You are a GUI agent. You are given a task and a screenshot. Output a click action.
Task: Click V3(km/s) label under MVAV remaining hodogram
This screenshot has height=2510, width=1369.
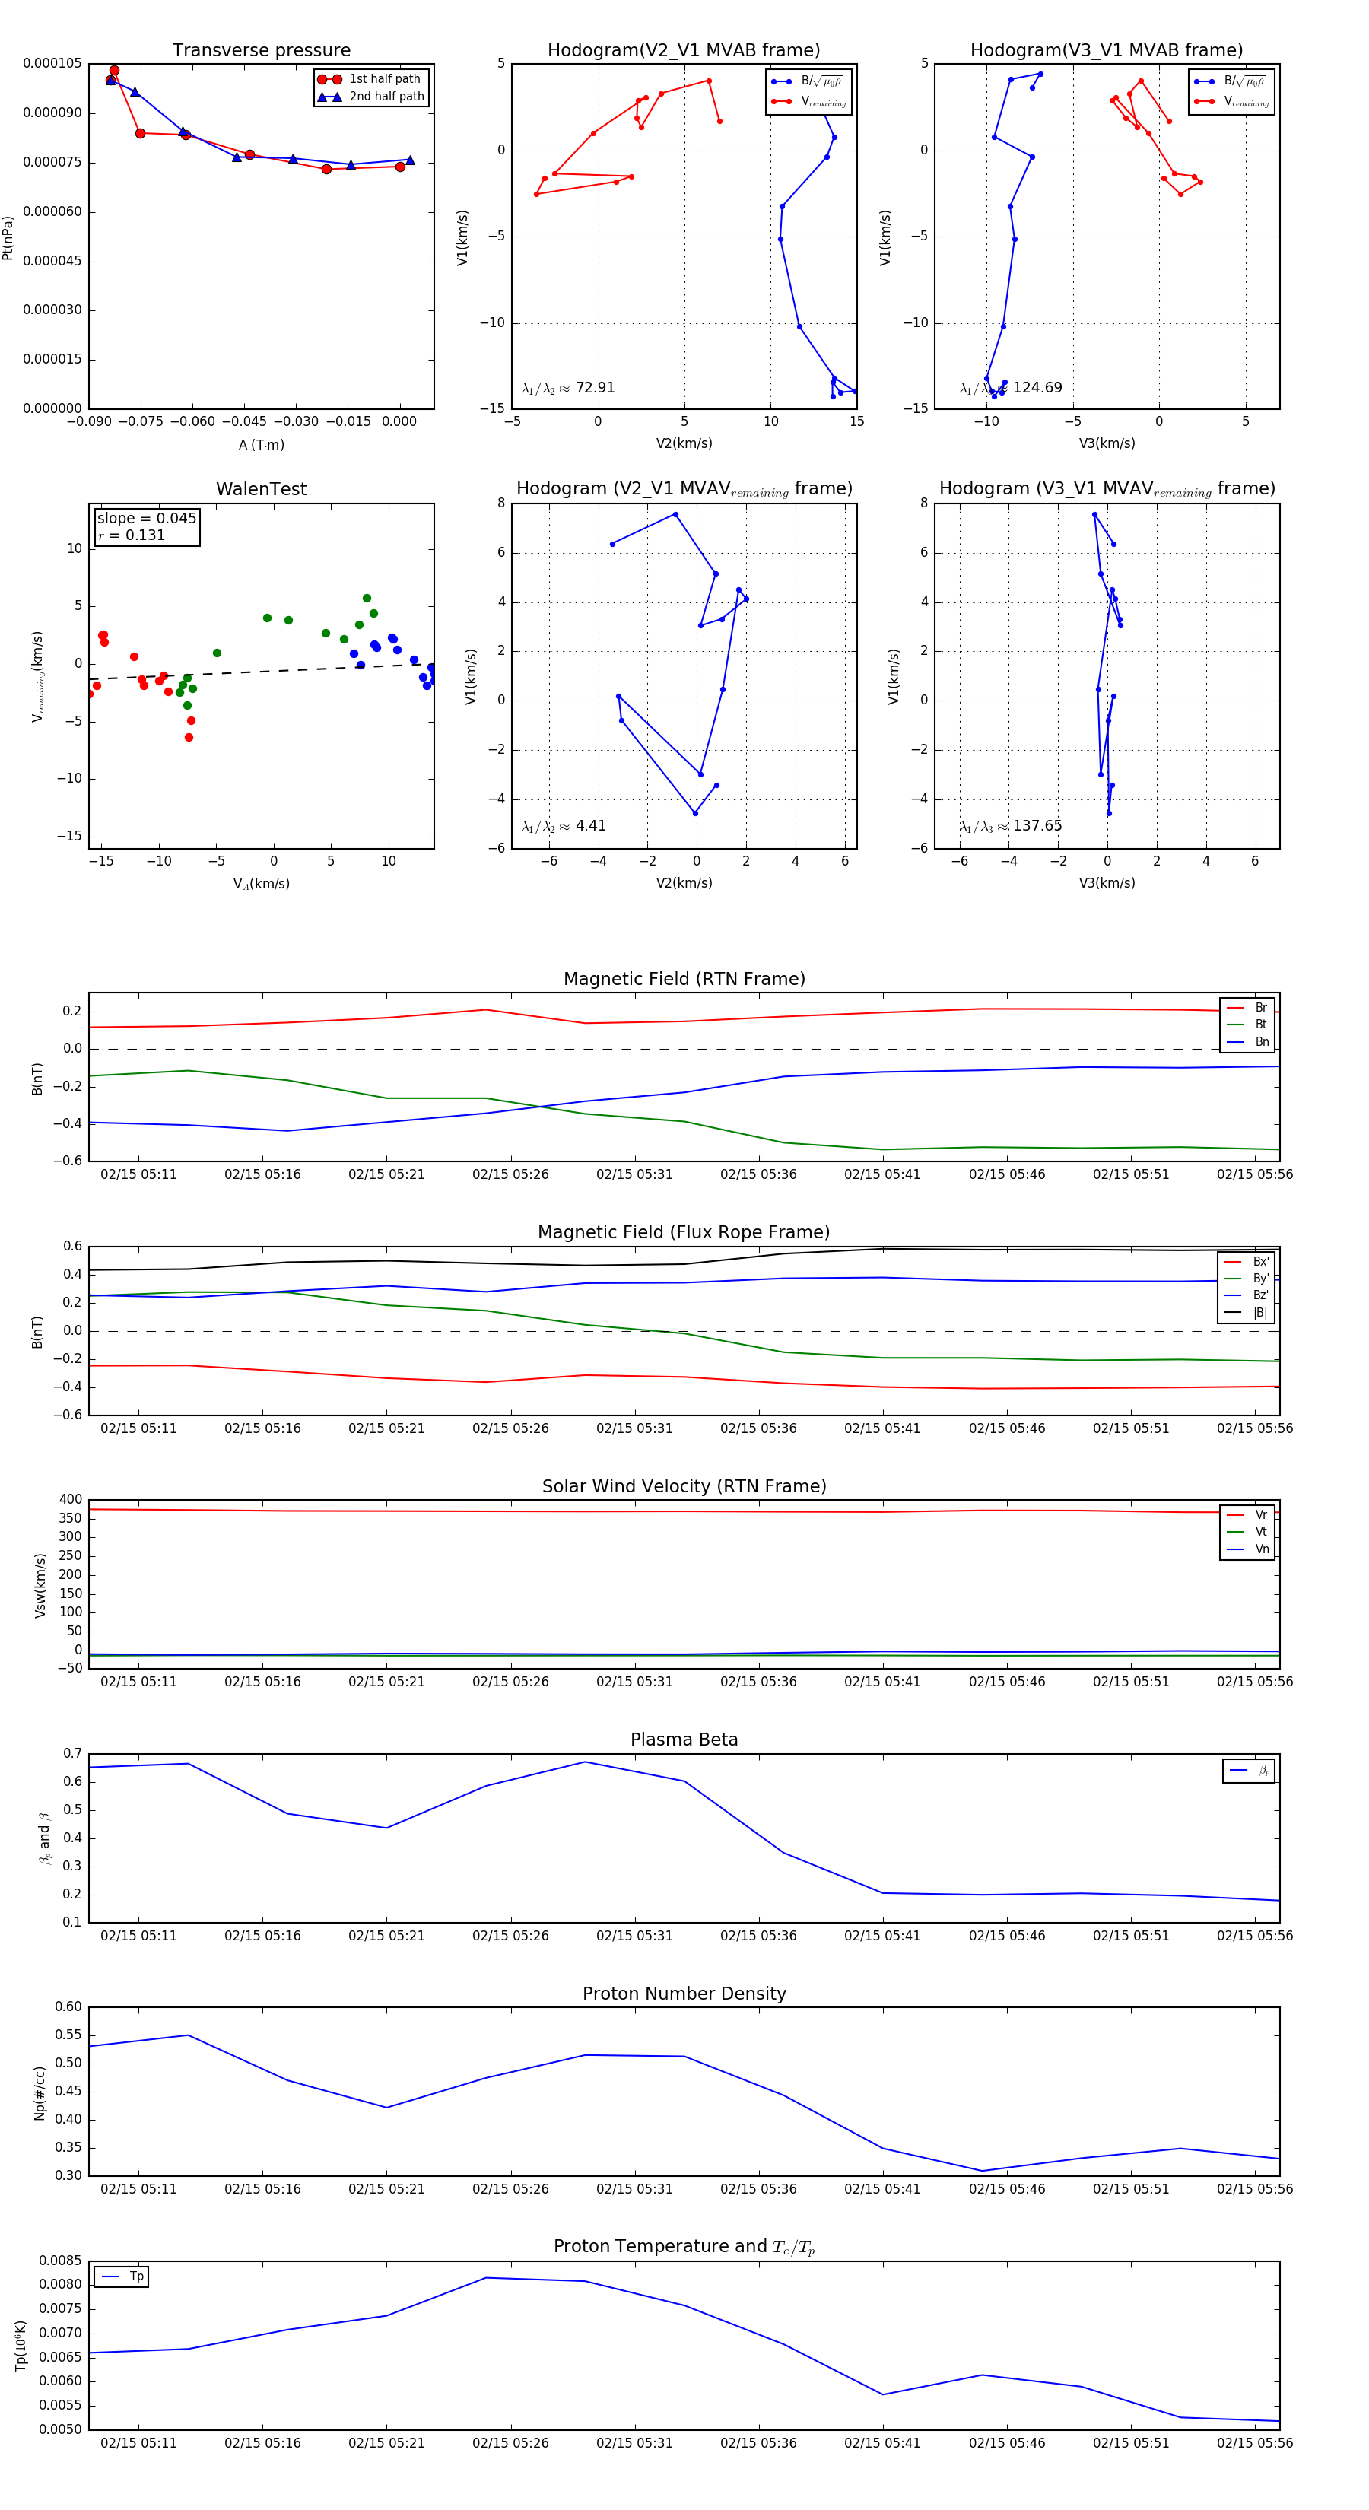(x=1107, y=884)
